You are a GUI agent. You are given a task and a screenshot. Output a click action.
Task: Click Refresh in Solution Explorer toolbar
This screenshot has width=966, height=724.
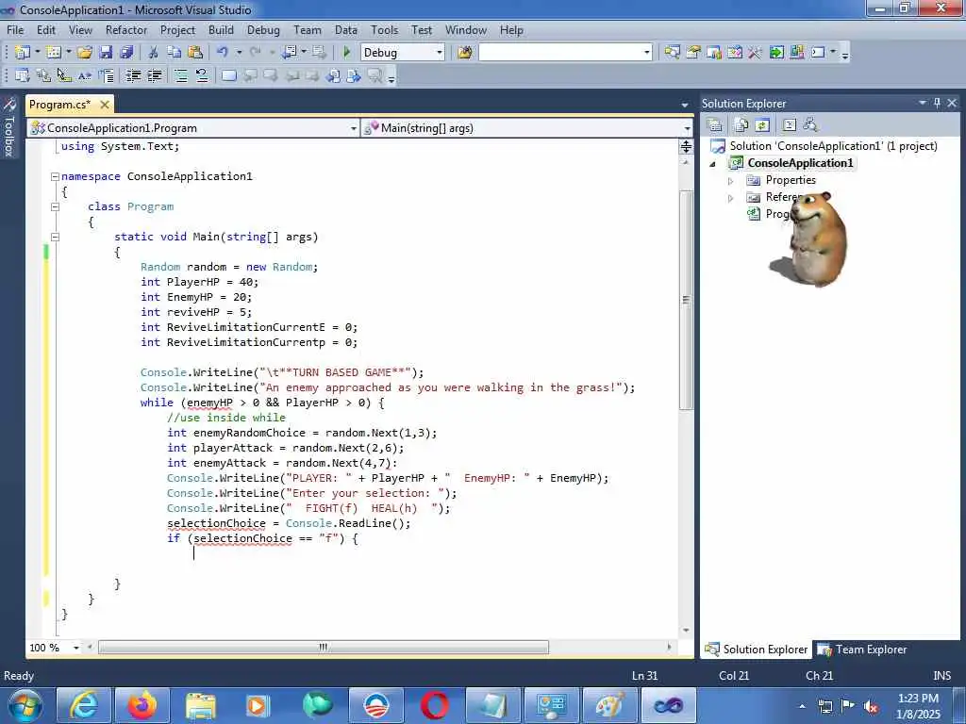tap(762, 125)
